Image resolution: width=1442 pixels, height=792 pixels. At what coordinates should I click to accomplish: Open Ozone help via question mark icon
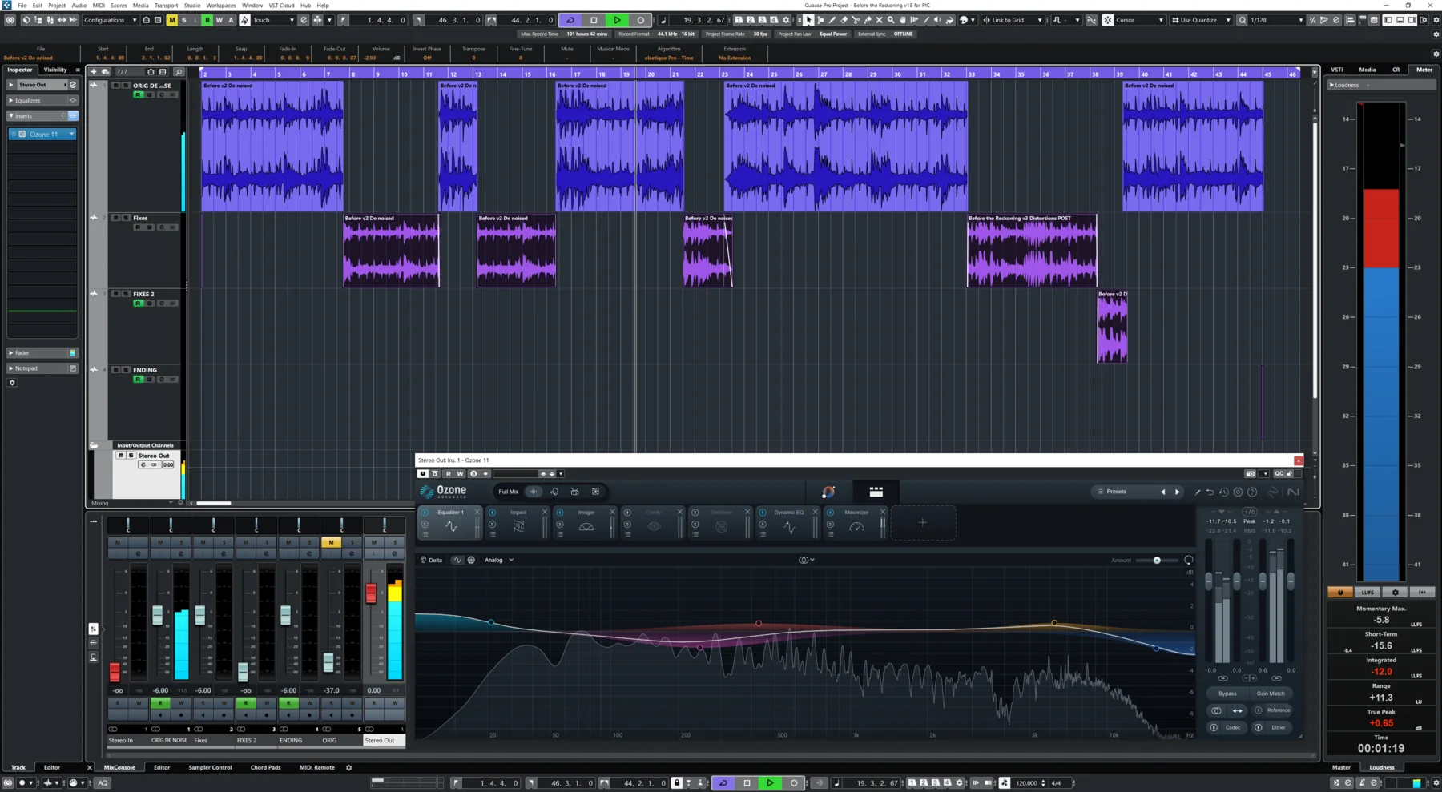tap(1252, 492)
